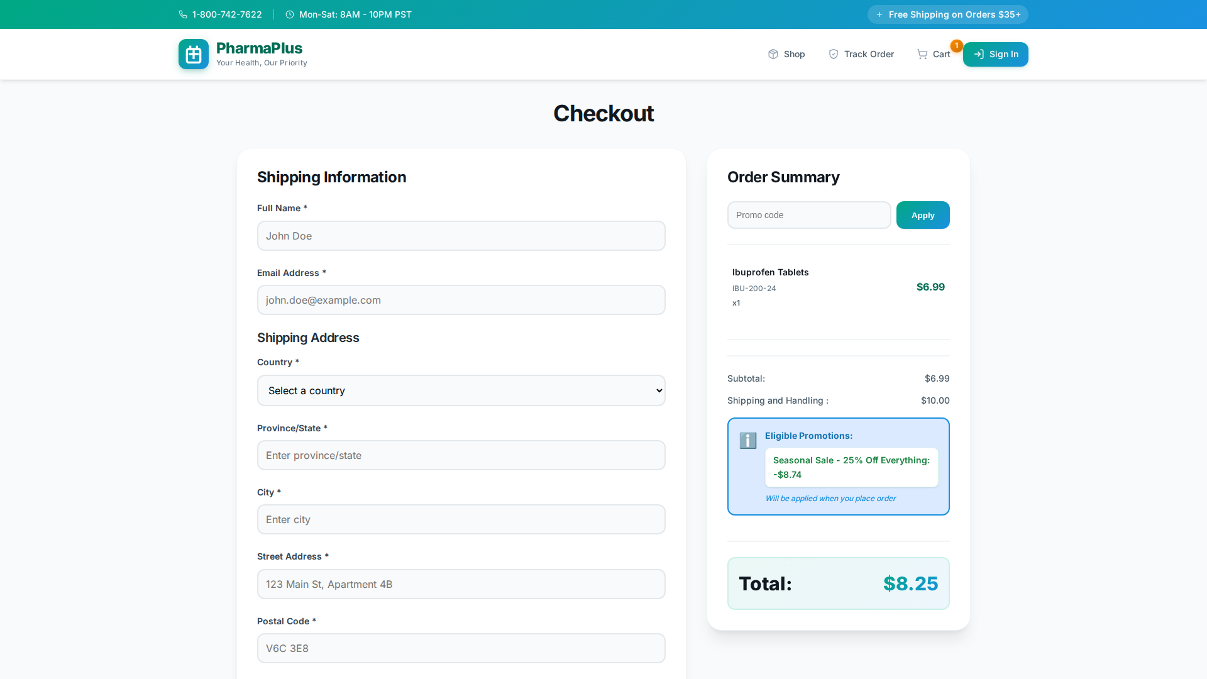Click the Track Order menu item

870,54
